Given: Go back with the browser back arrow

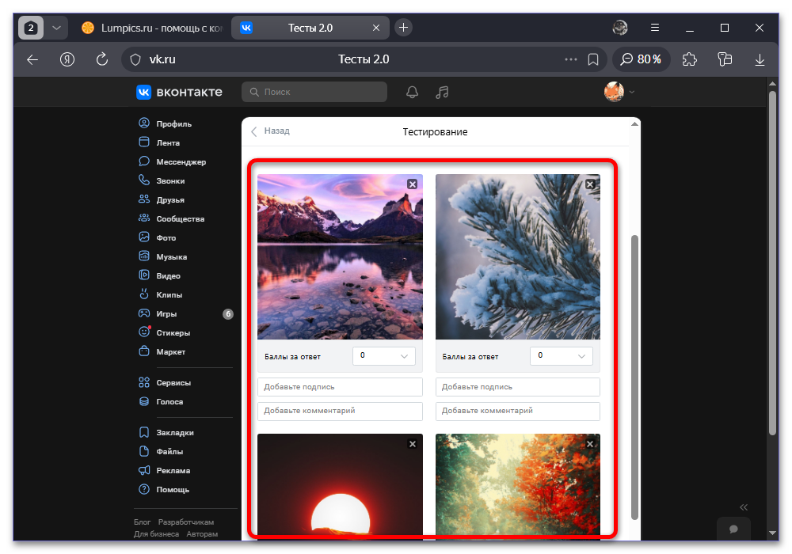Looking at the screenshot, I should (32, 59).
